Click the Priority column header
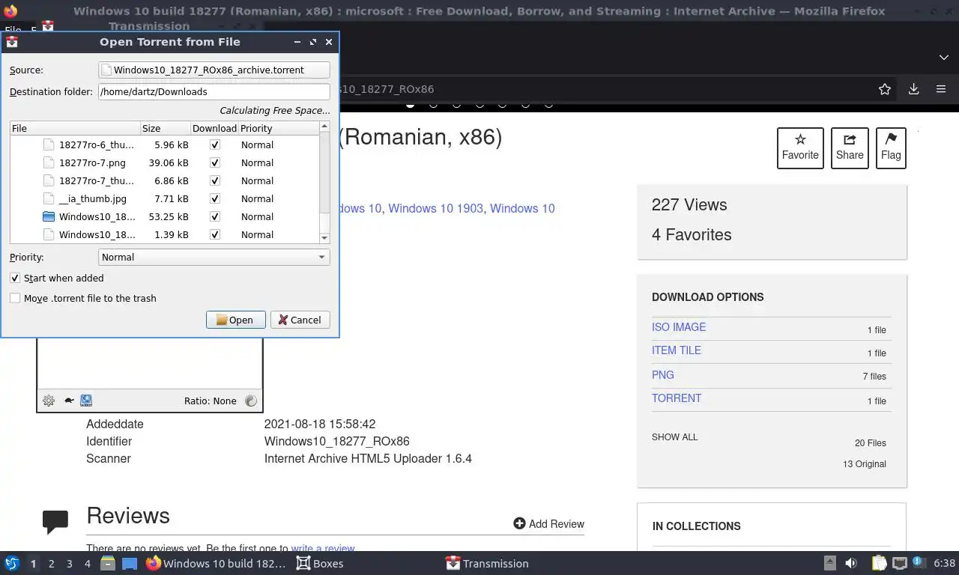Viewport: 959px width, 575px height. tap(279, 128)
